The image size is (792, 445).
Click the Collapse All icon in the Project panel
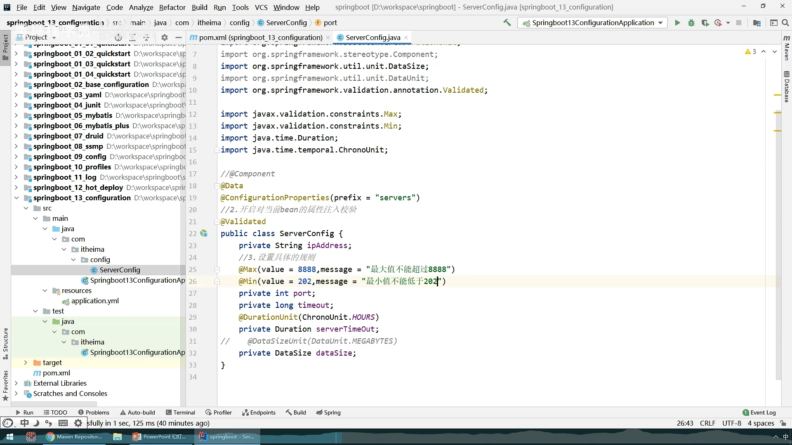click(146, 37)
